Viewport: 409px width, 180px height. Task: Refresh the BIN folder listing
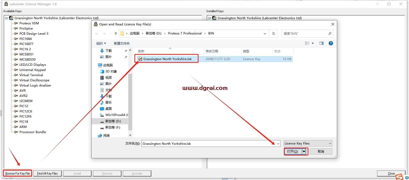tap(274, 33)
